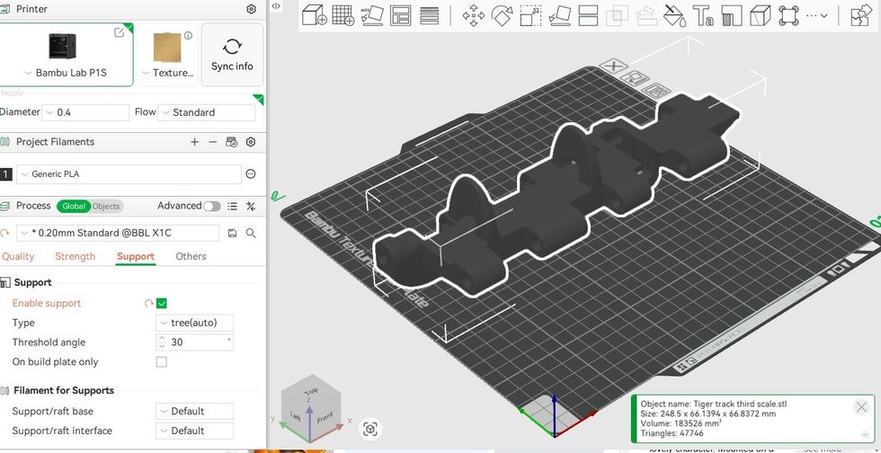Check the On build plate only checkbox
This screenshot has height=453, width=881.
pos(162,362)
